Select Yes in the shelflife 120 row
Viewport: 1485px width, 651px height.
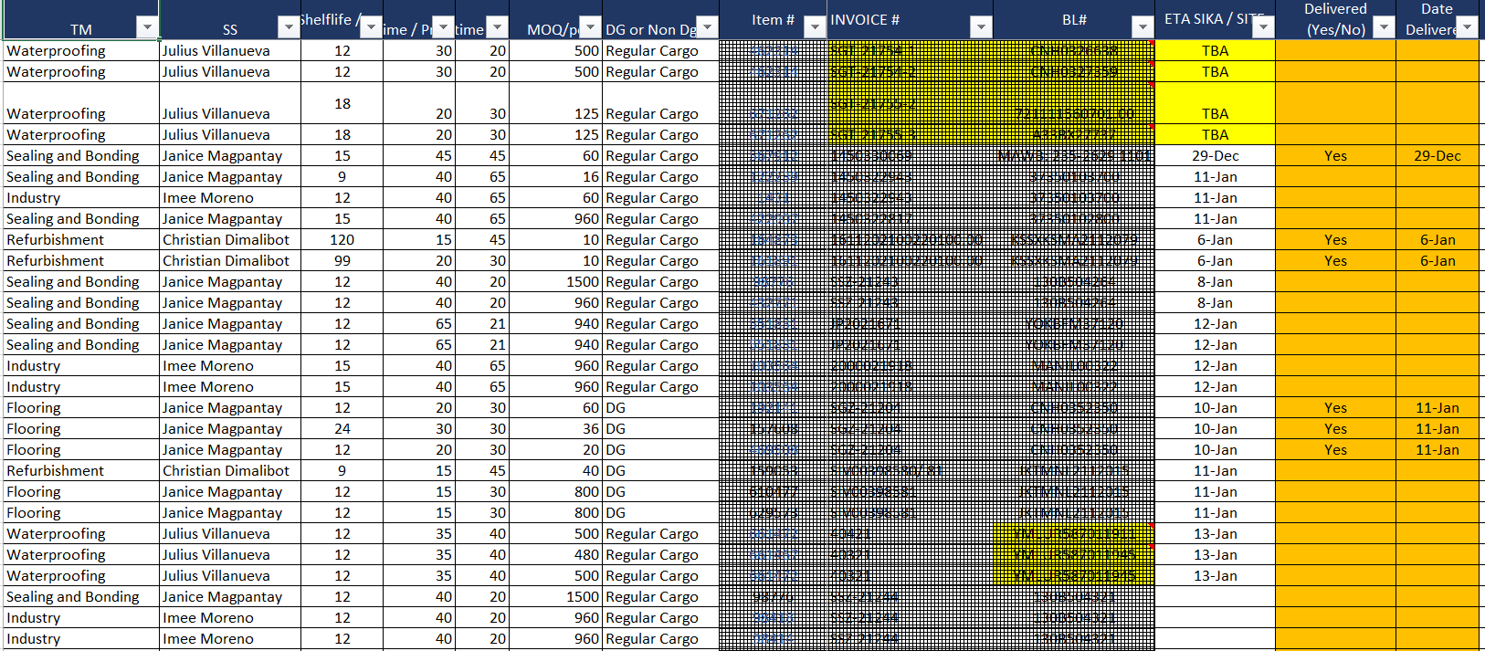point(1335,240)
